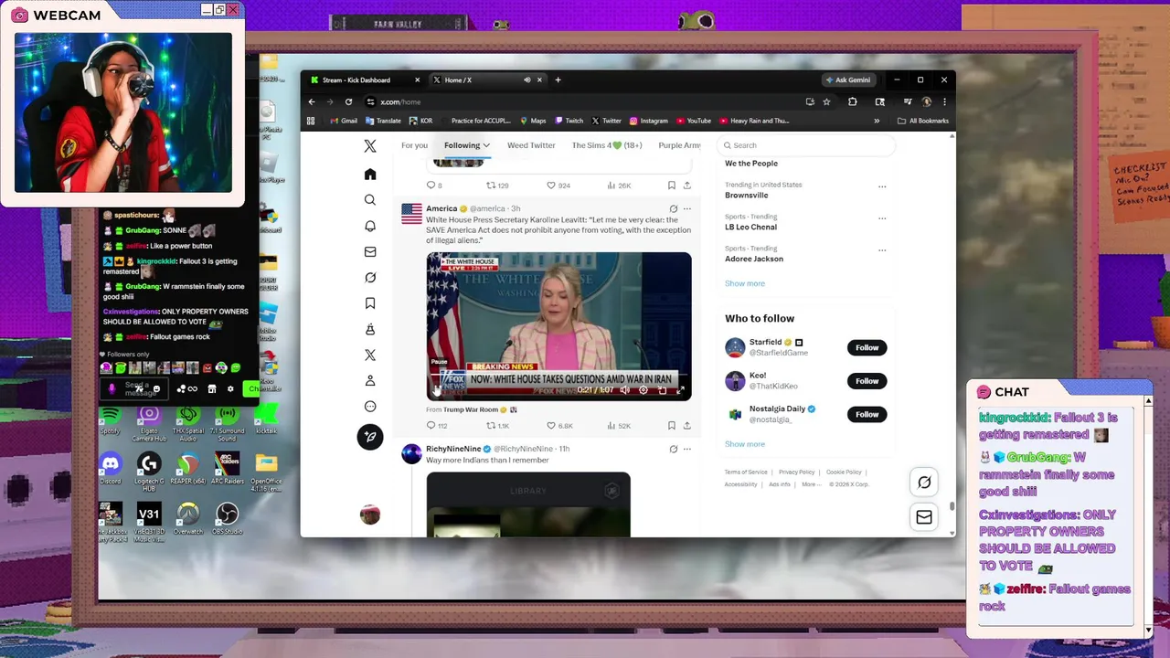This screenshot has width=1170, height=658.
Task: Show more bookmarks with double chevron
Action: point(877,121)
